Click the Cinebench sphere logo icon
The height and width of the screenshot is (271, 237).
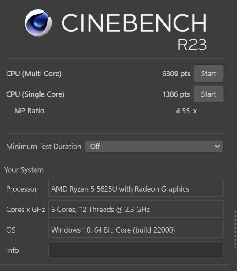pyautogui.click(x=38, y=23)
